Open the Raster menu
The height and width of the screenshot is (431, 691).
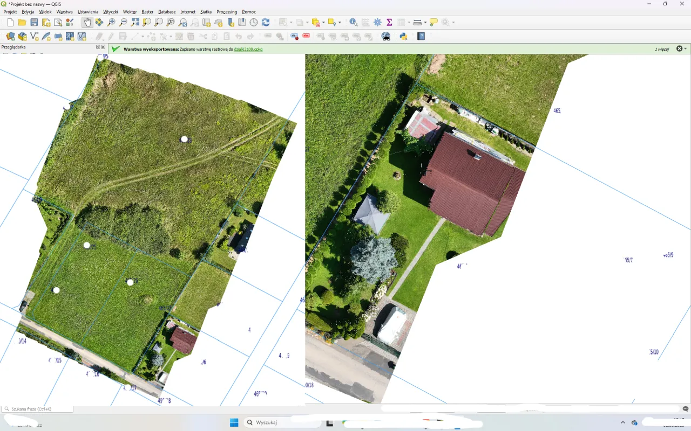click(x=147, y=11)
